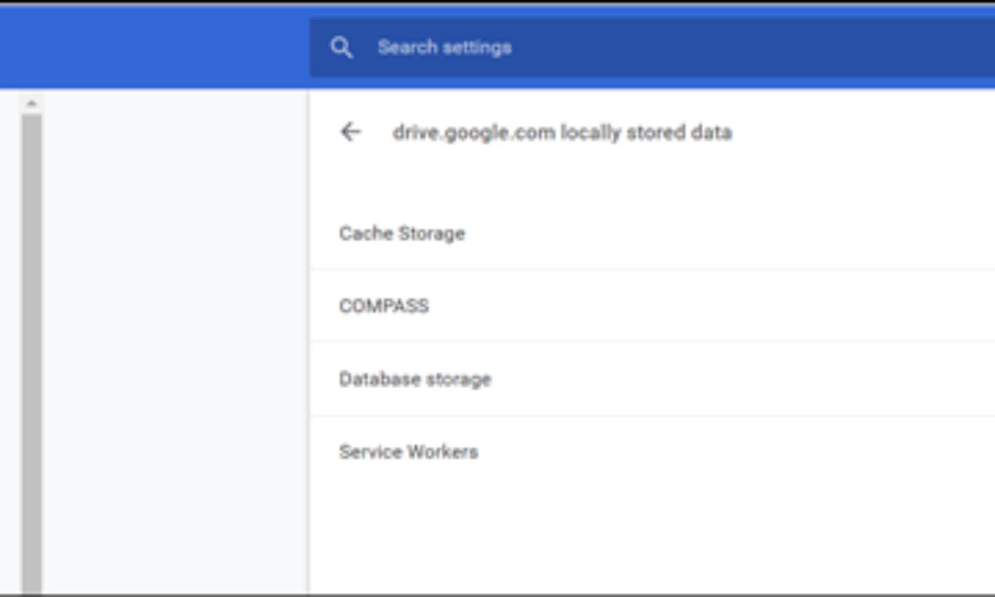995x597 pixels.
Task: Click the Database storage label text
Action: pos(415,379)
